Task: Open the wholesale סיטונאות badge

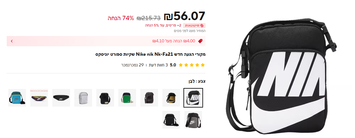Action: [194, 26]
